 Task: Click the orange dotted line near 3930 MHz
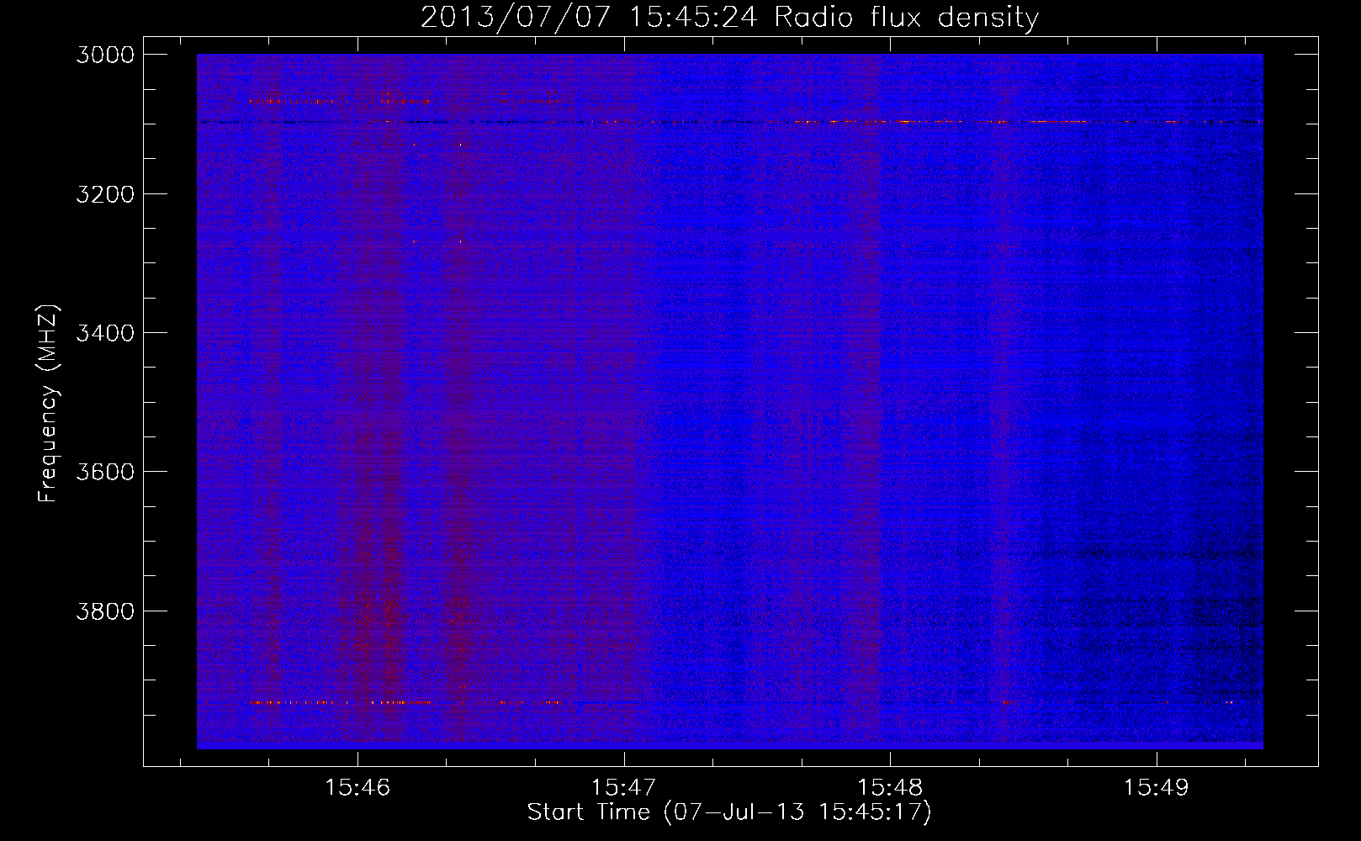[404, 701]
